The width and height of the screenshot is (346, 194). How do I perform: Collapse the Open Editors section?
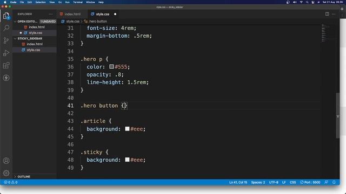coord(15,22)
